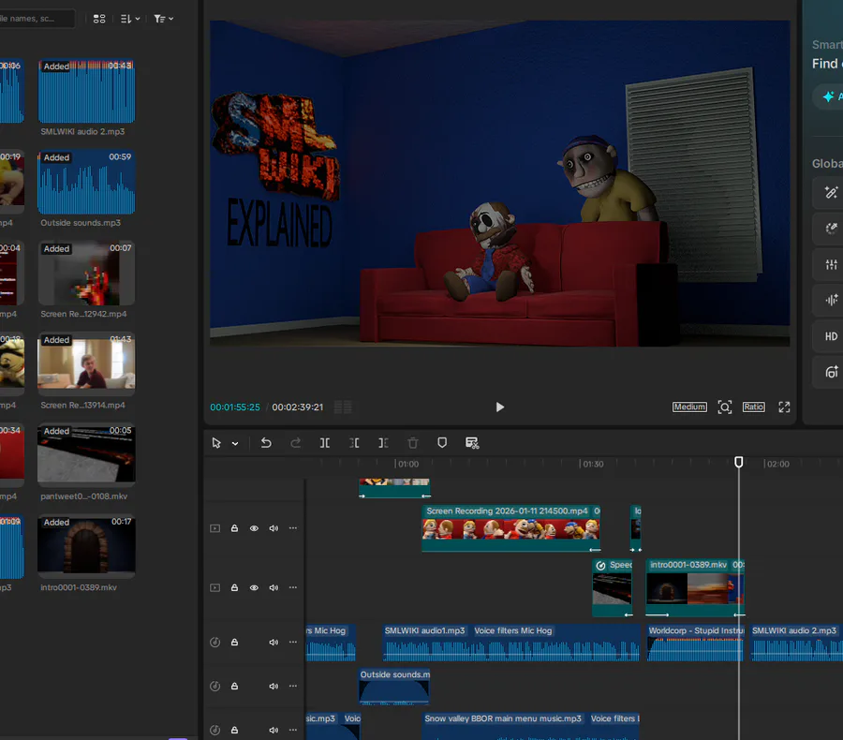Add a marker with the shield icon
The width and height of the screenshot is (843, 740).
pos(442,443)
